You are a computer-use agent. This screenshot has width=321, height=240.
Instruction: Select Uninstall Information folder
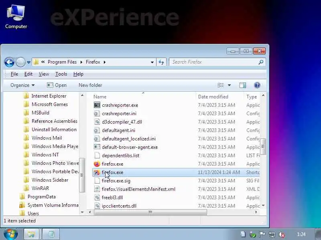[x=50, y=130]
